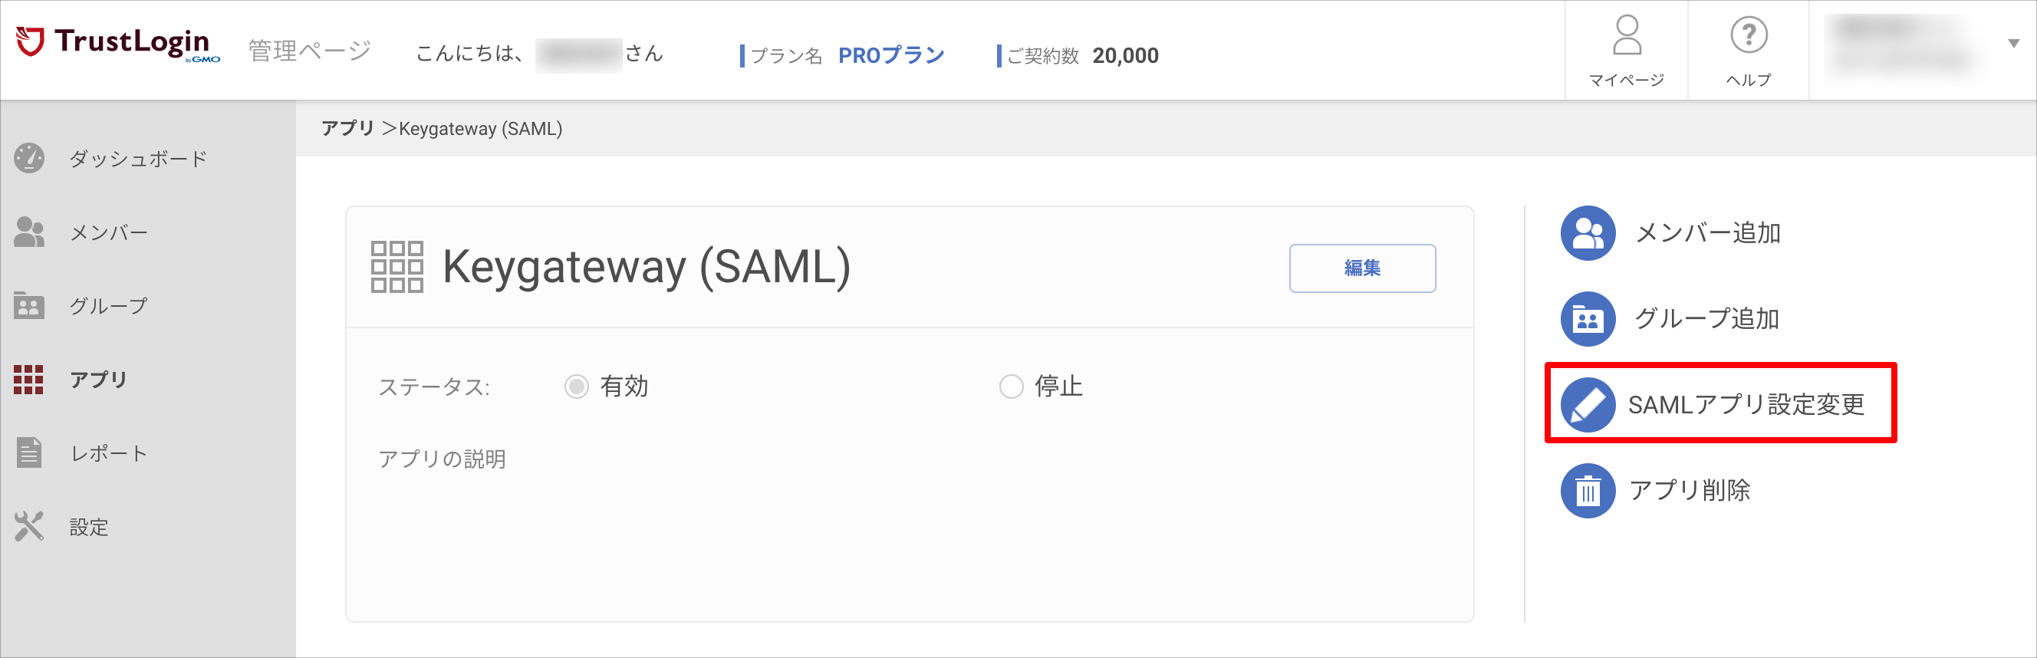Image resolution: width=2037 pixels, height=658 pixels.
Task: Click the グループ追加 blue circle icon
Action: coord(1588,319)
